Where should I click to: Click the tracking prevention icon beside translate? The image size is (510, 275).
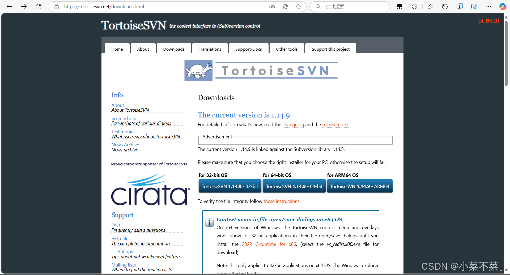[x=285, y=7]
